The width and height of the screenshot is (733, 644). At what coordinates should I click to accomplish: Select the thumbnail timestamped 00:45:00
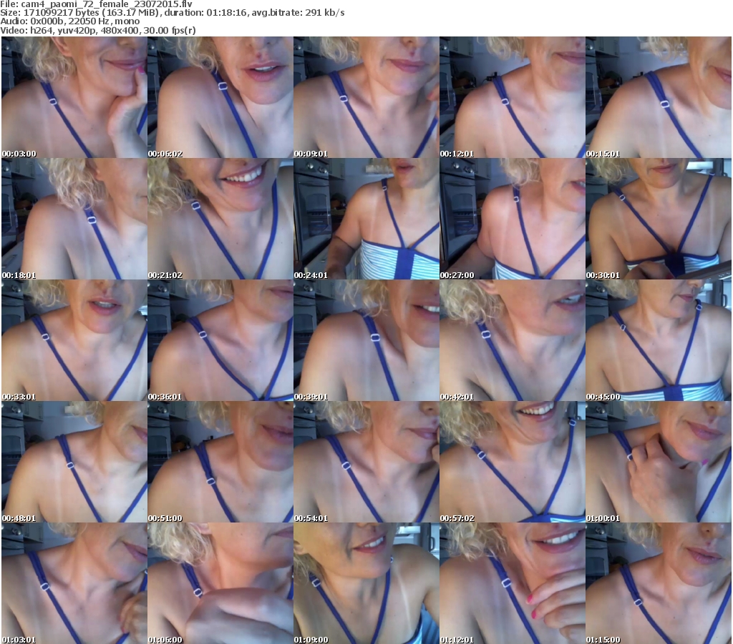coord(659,340)
